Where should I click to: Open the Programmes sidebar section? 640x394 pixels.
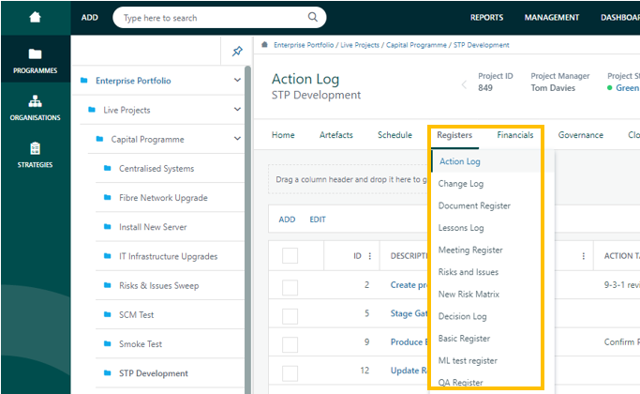[35, 60]
